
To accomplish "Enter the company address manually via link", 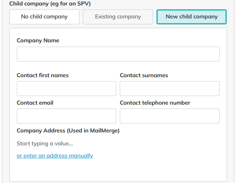I will [x=55, y=156].
